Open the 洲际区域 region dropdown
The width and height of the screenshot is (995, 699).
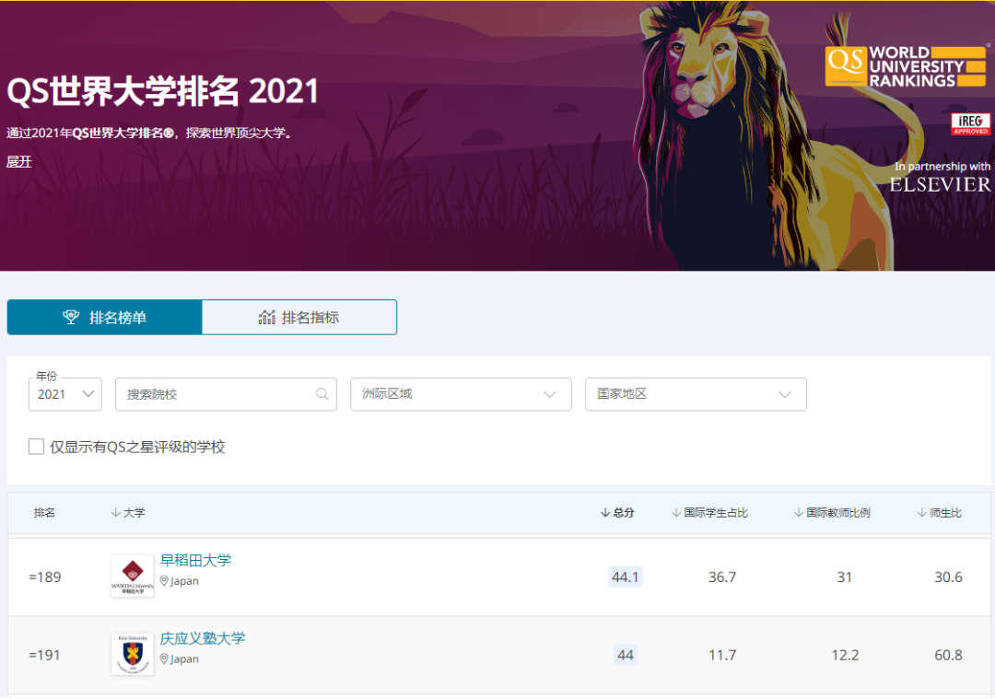(461, 394)
